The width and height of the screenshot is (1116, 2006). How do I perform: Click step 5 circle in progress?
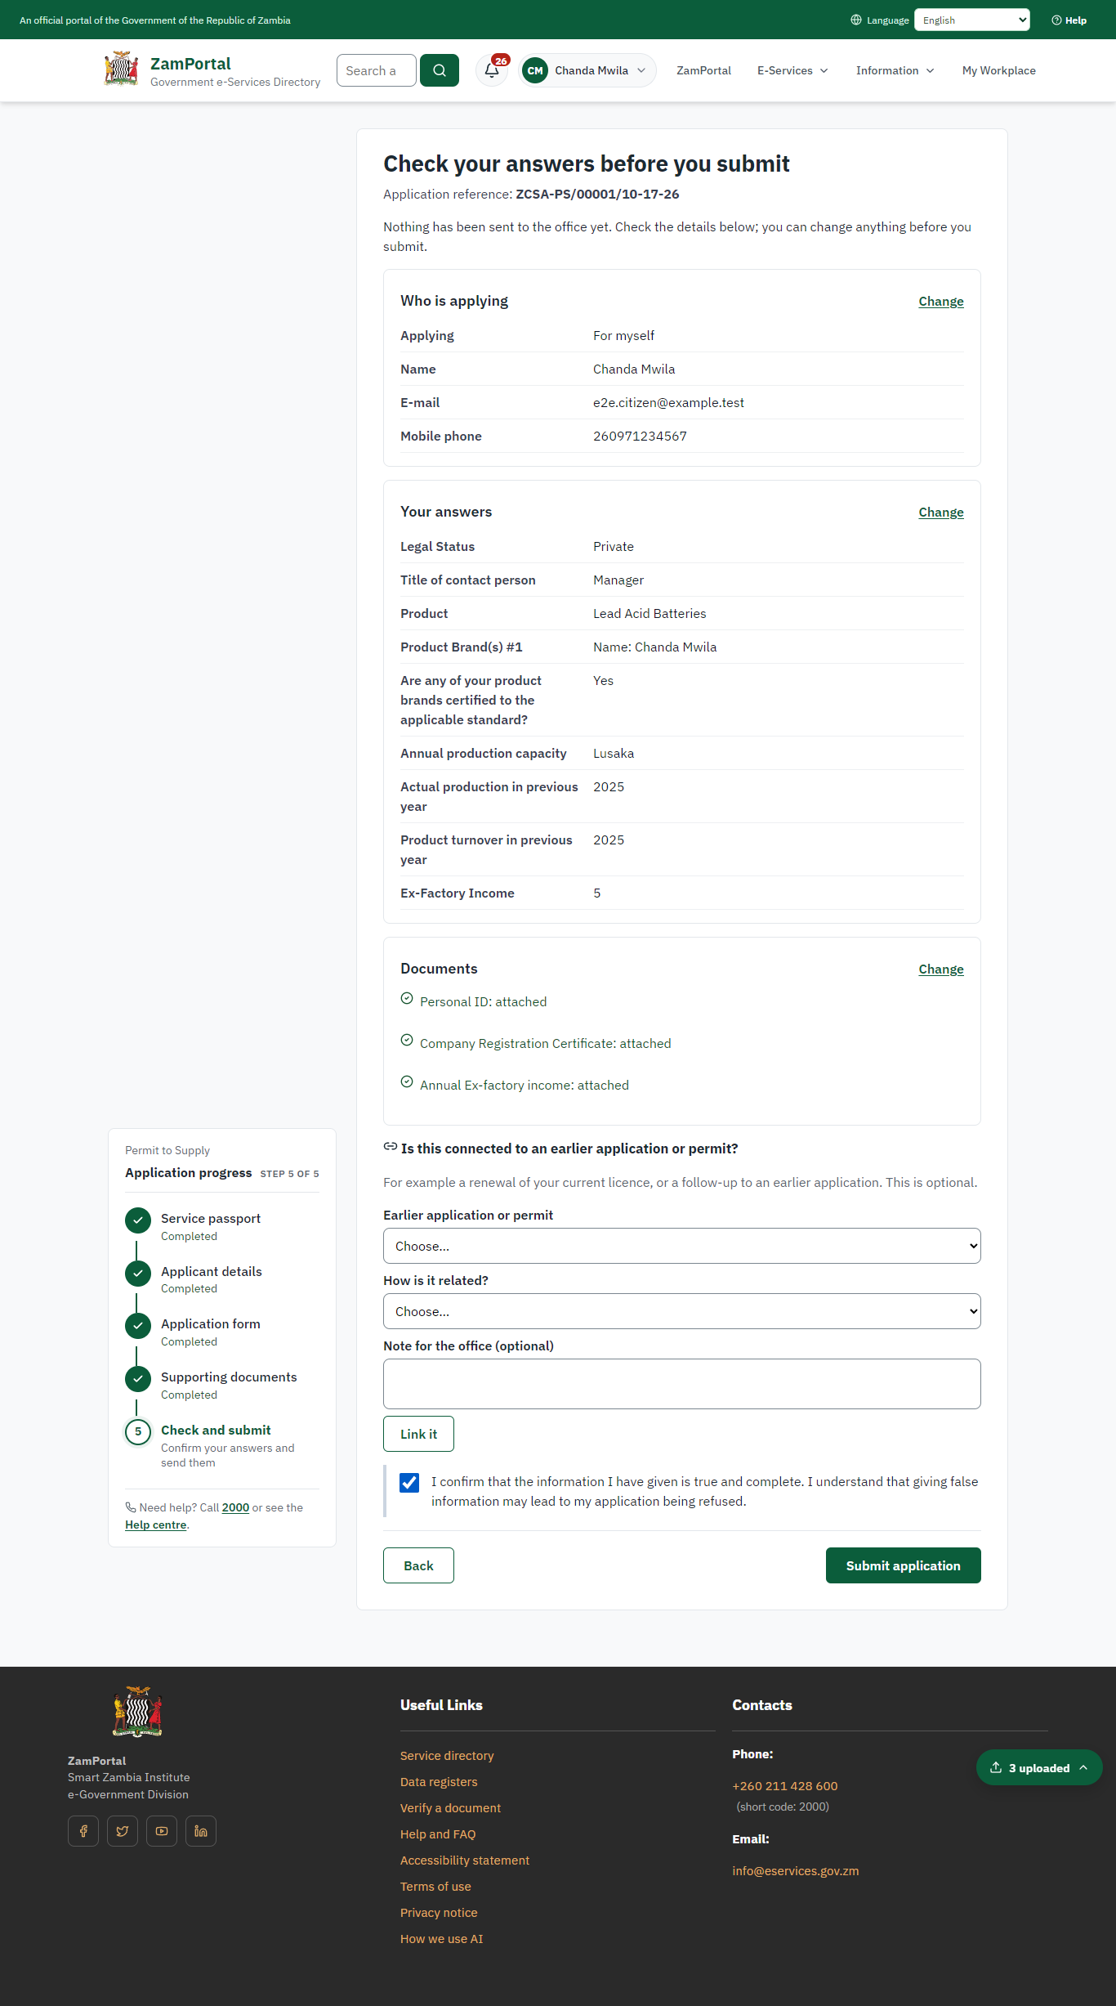pyautogui.click(x=138, y=1432)
